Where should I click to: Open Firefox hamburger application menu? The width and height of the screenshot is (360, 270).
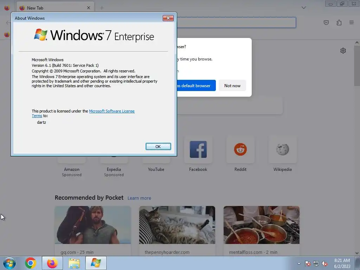[352, 22]
